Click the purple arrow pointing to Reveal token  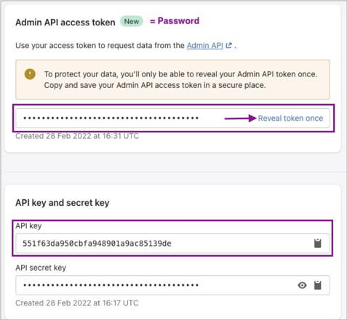point(240,119)
